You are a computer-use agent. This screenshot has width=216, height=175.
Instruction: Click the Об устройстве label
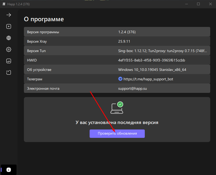point(39,70)
